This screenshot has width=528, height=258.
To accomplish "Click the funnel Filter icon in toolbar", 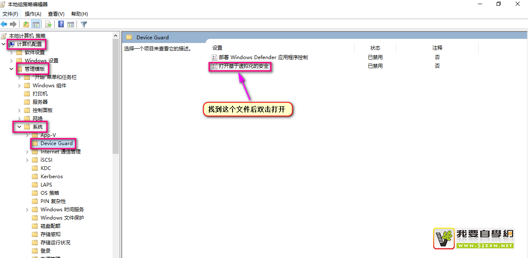I will click(84, 24).
